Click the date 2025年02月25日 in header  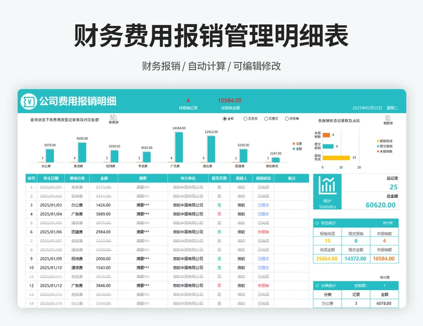tap(367, 108)
